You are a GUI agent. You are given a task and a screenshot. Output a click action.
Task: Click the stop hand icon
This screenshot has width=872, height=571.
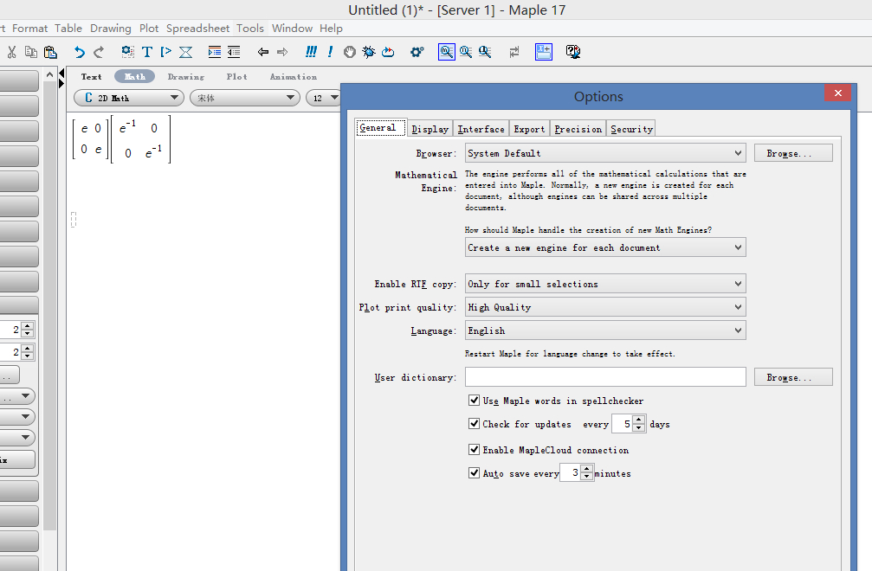[x=350, y=52]
